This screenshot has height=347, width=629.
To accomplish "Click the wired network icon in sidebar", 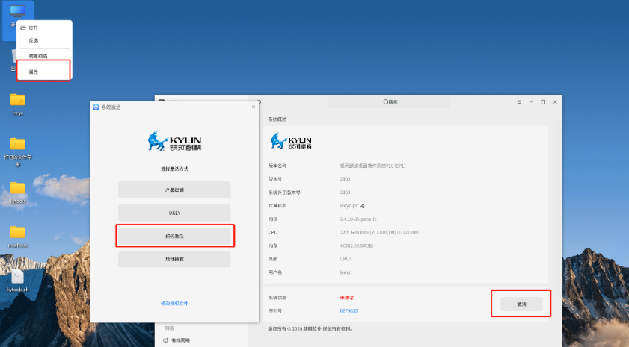I will [x=166, y=340].
